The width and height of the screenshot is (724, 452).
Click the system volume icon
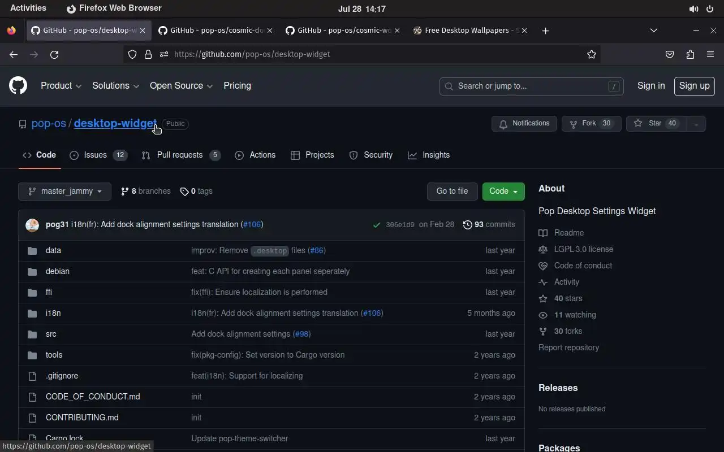pos(693,9)
